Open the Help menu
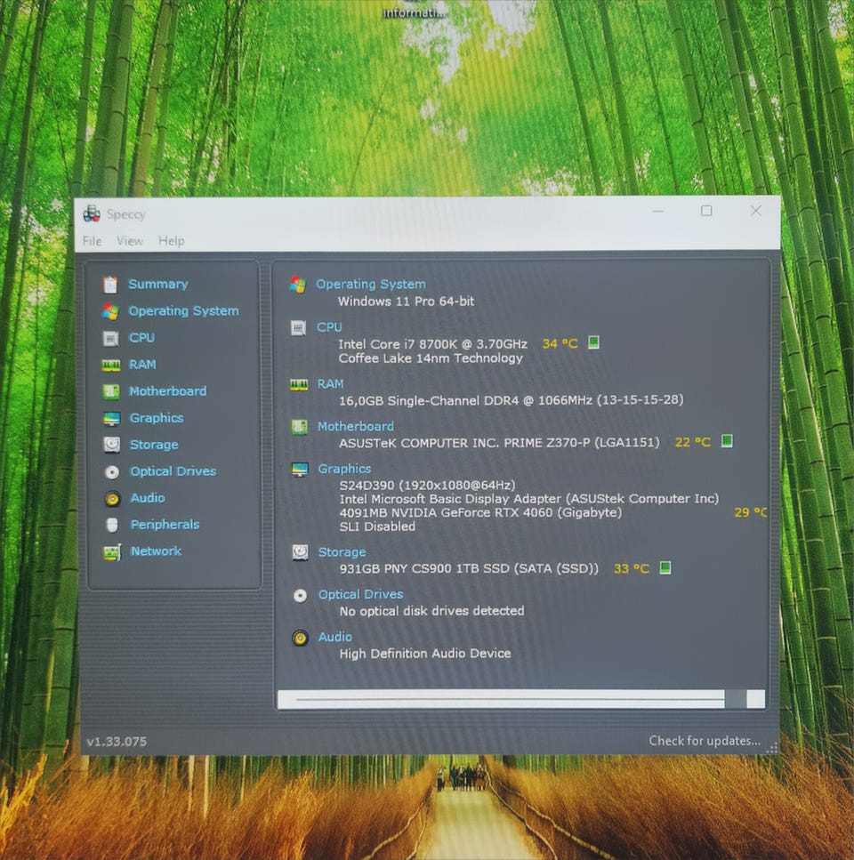The image size is (854, 860). click(x=172, y=241)
